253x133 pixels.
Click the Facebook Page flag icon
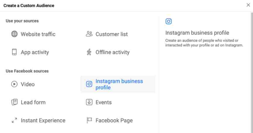[x=89, y=120]
